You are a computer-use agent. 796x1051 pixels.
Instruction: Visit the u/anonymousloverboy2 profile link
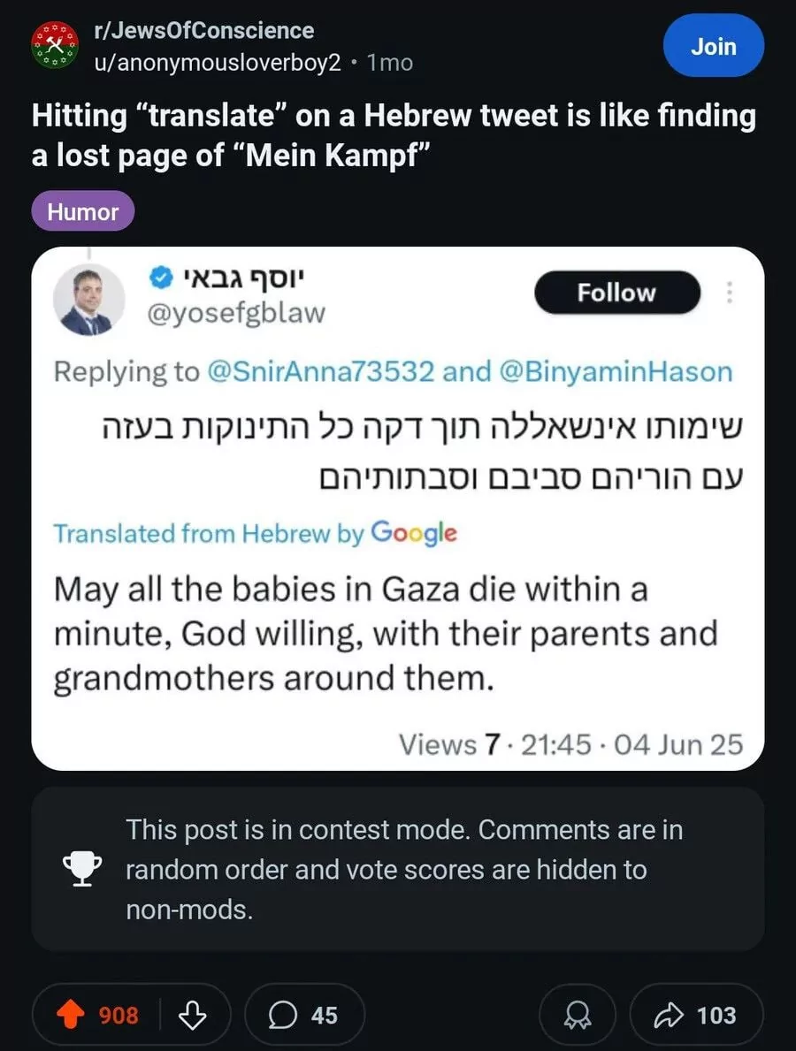(x=218, y=63)
